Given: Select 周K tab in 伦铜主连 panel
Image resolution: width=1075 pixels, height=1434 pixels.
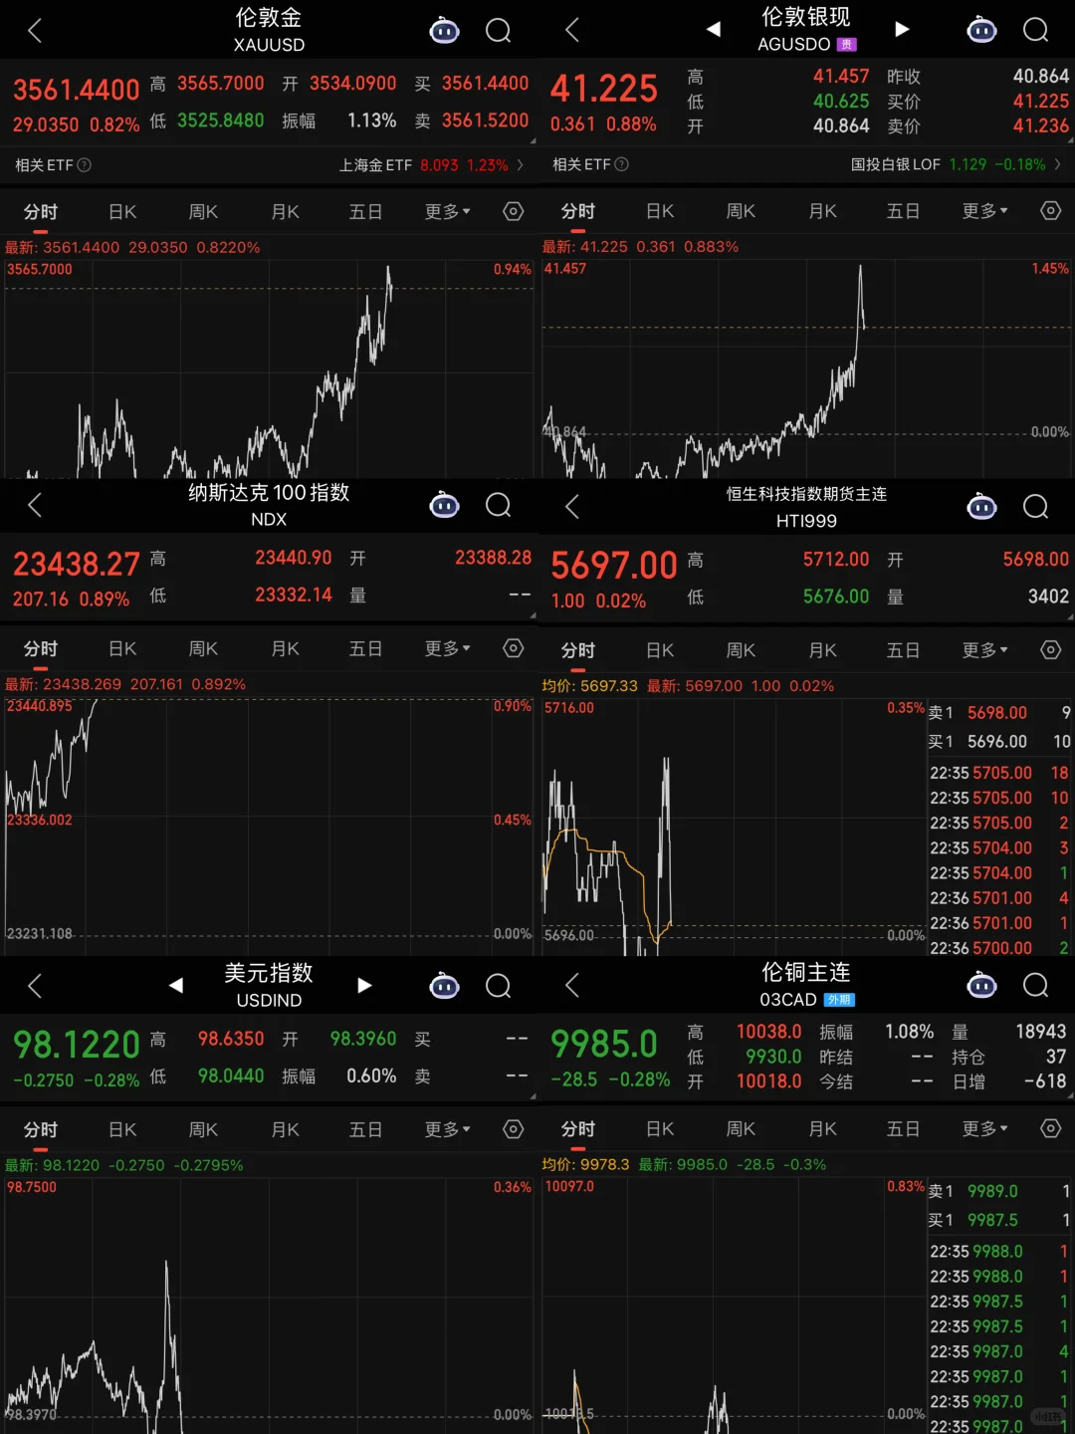Looking at the screenshot, I should tap(741, 1128).
